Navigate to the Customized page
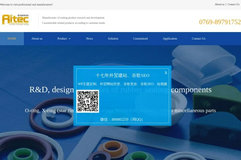Viewport: 241px width, 160px height. (140, 38)
